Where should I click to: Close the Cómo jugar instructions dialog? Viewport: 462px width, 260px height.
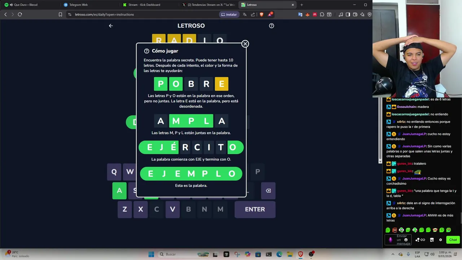pyautogui.click(x=245, y=44)
